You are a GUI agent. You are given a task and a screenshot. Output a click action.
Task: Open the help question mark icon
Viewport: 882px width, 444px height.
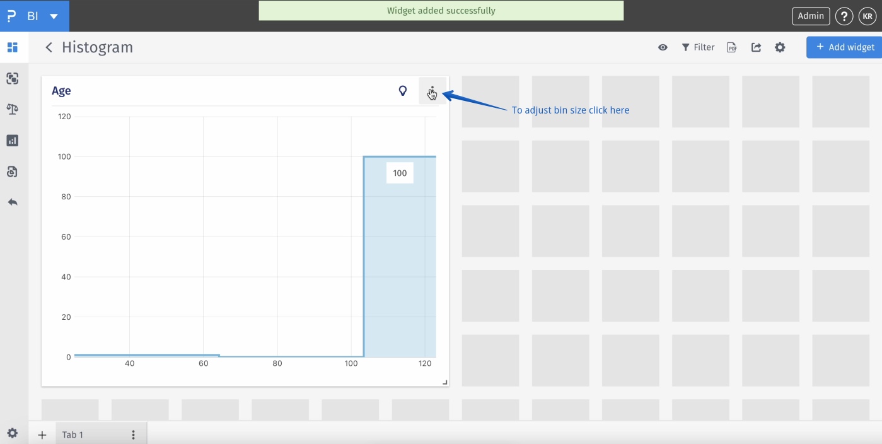click(x=844, y=16)
